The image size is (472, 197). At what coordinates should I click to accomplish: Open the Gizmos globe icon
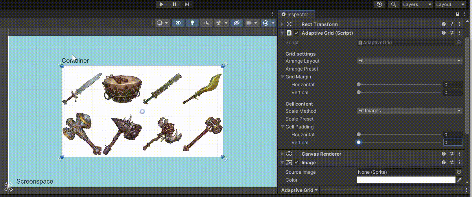(x=265, y=23)
